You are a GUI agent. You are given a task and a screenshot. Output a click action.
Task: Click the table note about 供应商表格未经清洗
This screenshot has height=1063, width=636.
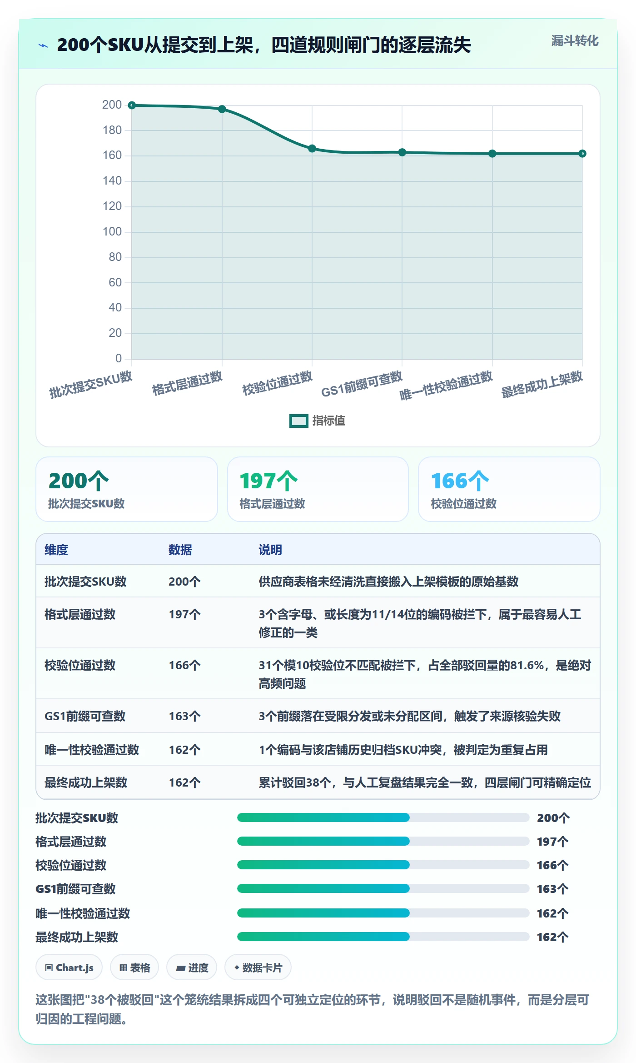(388, 582)
